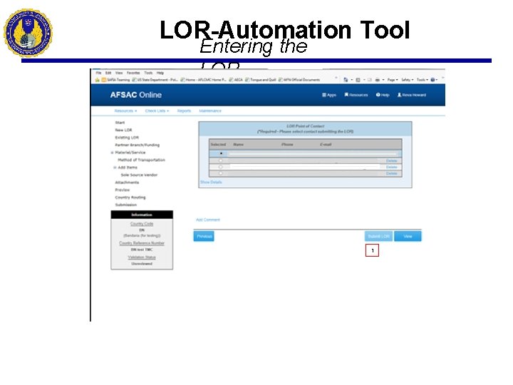Open the Tongue and Quill favorite

click(x=261, y=80)
